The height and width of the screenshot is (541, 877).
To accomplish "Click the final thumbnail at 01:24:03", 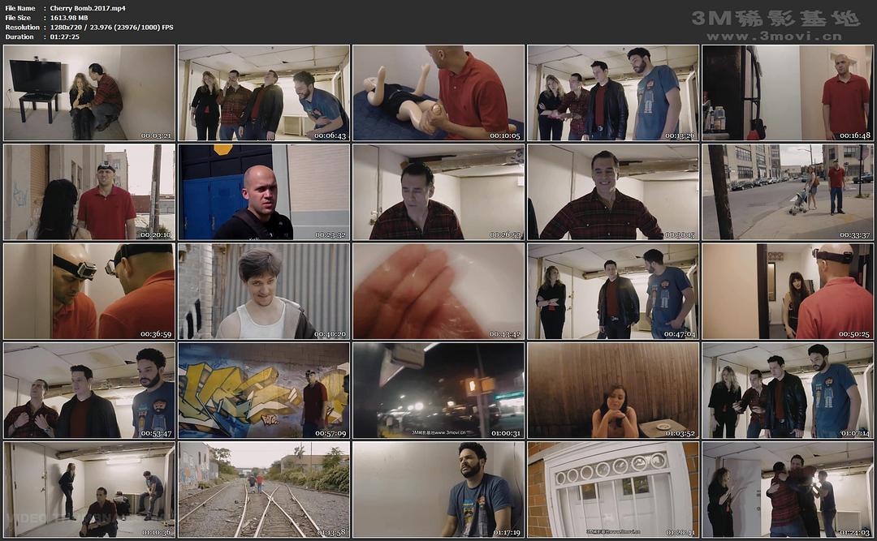I will pos(788,489).
